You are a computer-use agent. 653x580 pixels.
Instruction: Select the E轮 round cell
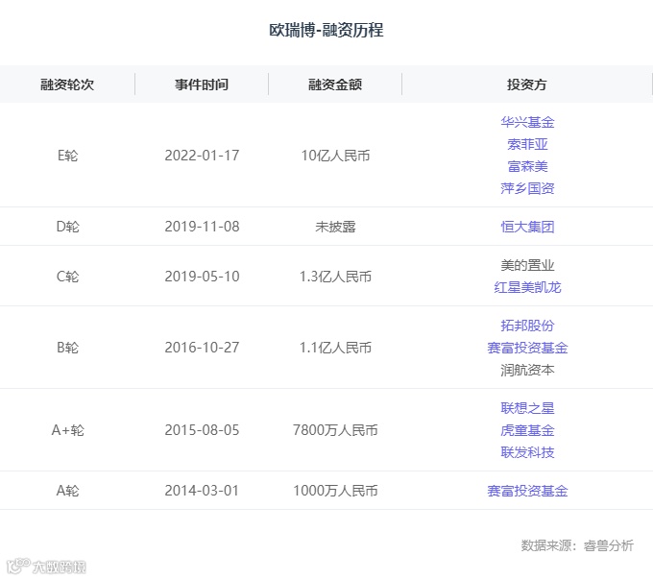point(67,156)
